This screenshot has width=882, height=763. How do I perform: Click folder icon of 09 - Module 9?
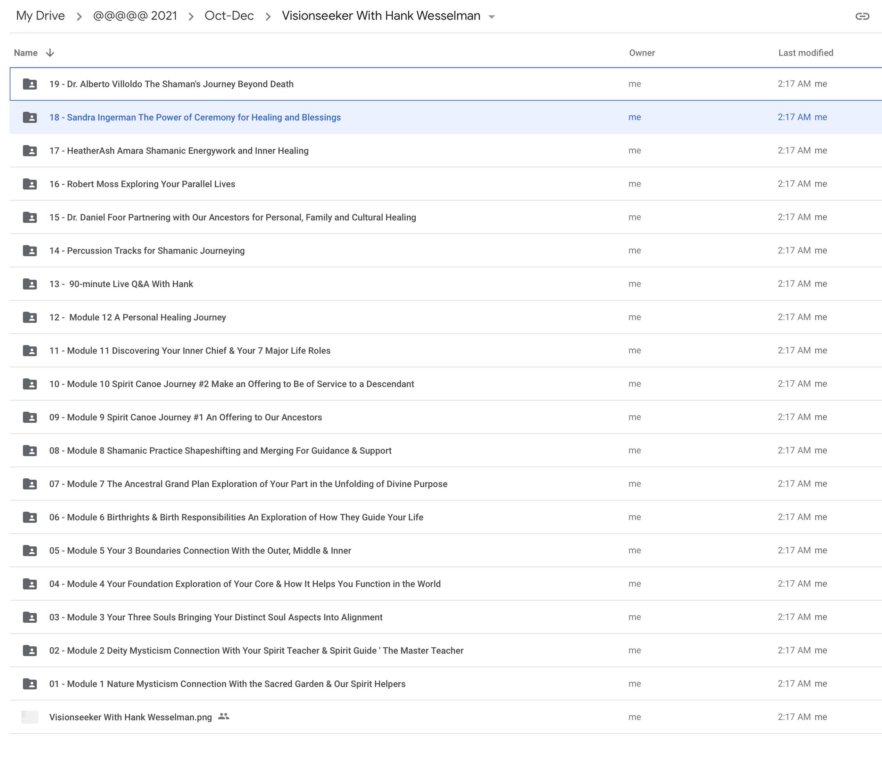click(30, 417)
